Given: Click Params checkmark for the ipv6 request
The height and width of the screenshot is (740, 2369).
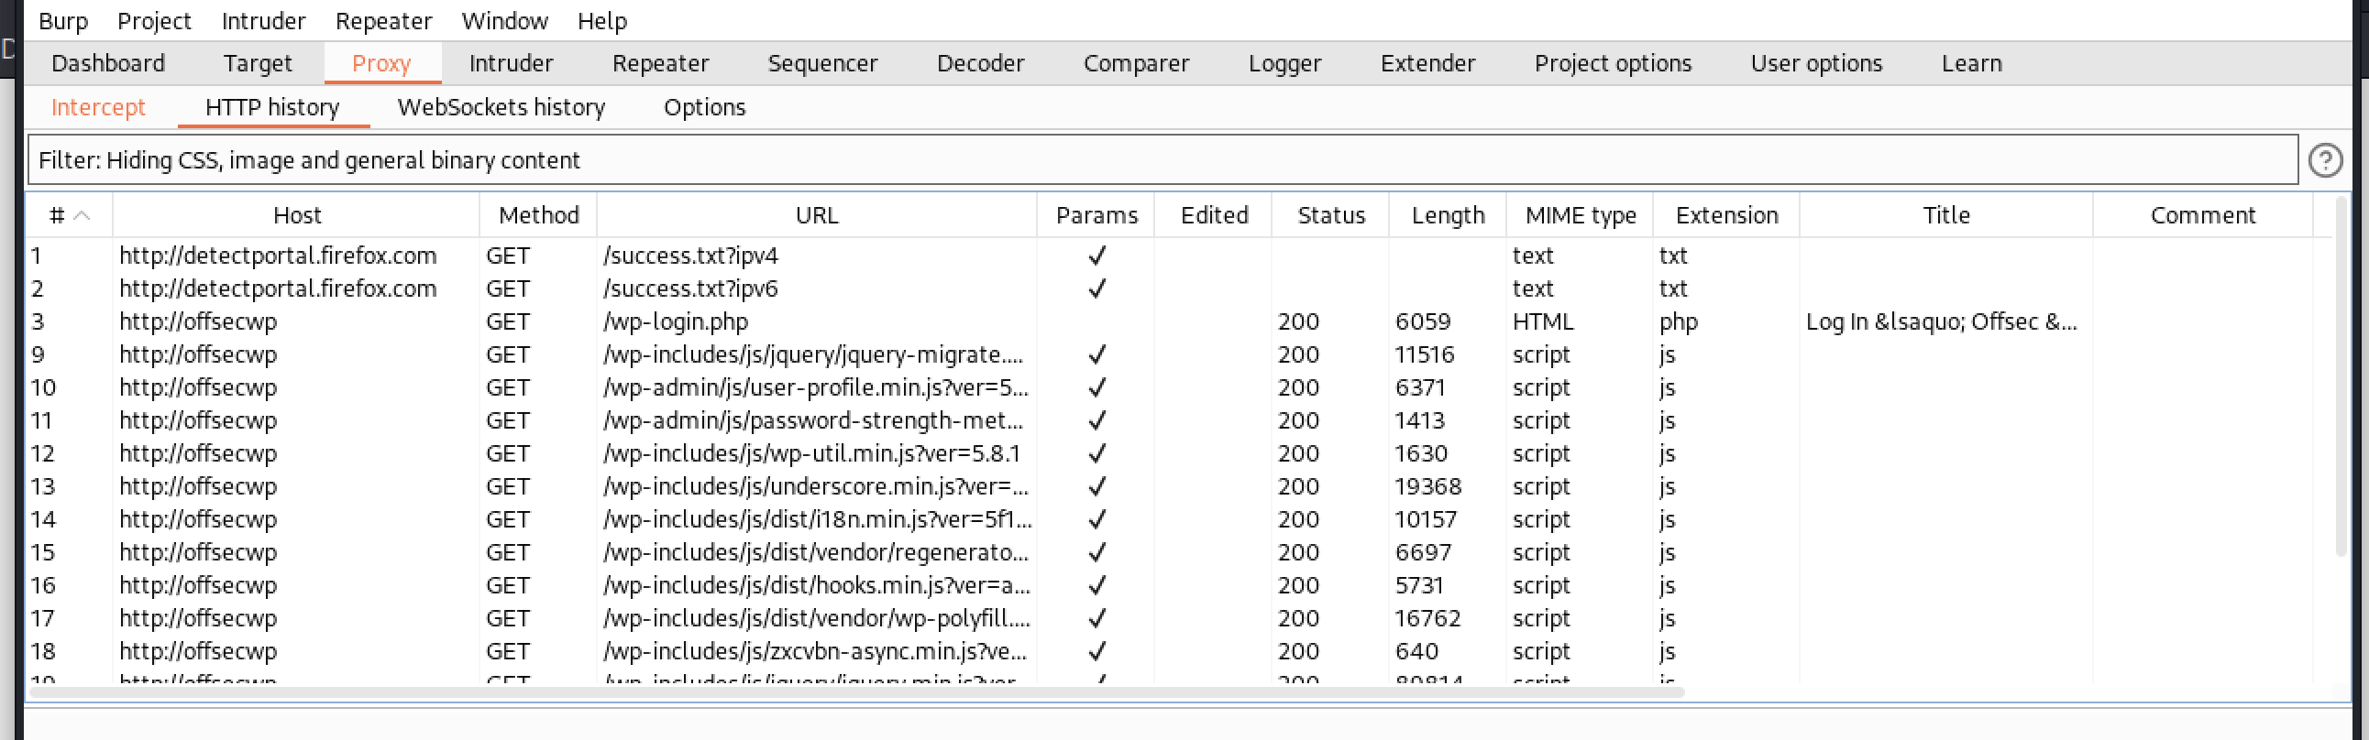Looking at the screenshot, I should click(1096, 288).
